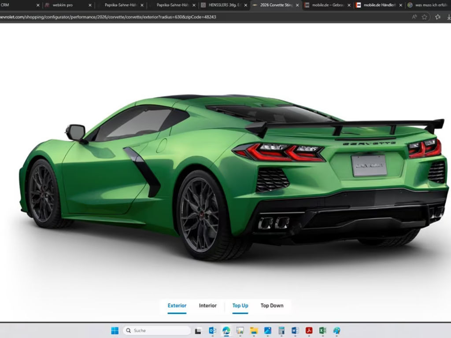Open the Windows Start menu
The height and width of the screenshot is (338, 451).
tap(115, 331)
